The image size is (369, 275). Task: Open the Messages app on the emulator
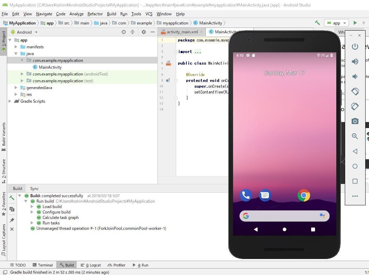pos(265,195)
